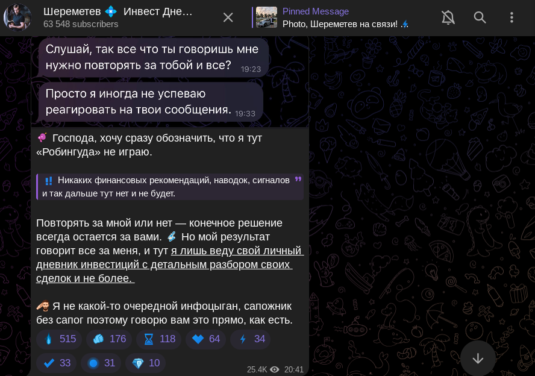535x376 pixels.
Task: Close the channel header with X
Action: [x=228, y=17]
